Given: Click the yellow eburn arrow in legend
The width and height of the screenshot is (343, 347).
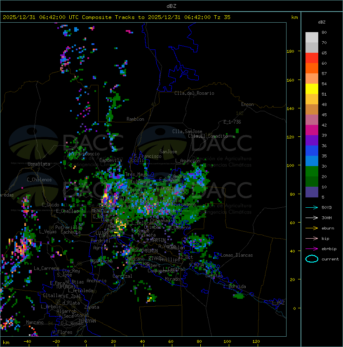Looking at the screenshot, I should (x=312, y=228).
